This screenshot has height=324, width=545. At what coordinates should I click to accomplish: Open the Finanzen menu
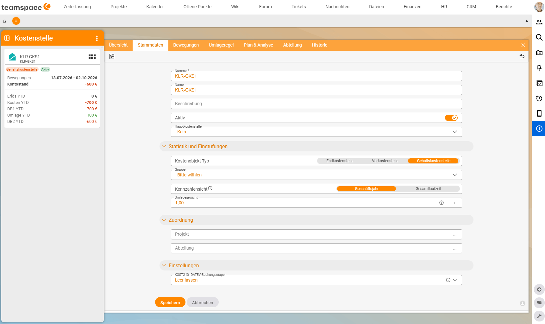412,7
